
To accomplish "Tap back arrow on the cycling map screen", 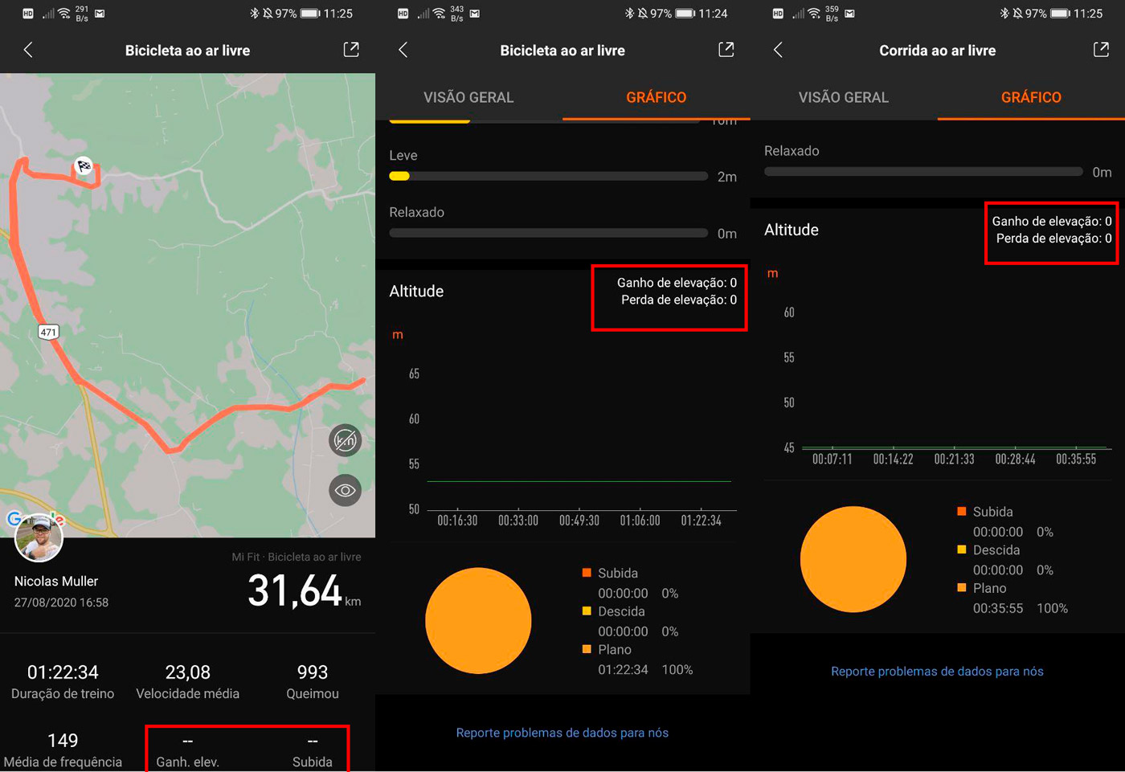I will 28,50.
